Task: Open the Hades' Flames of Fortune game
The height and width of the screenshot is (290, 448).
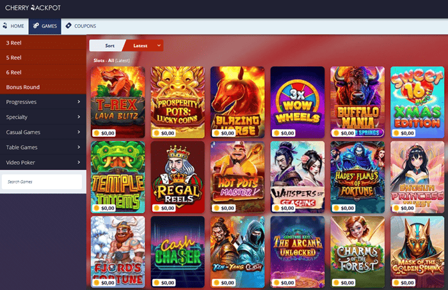Action: pyautogui.click(x=357, y=177)
